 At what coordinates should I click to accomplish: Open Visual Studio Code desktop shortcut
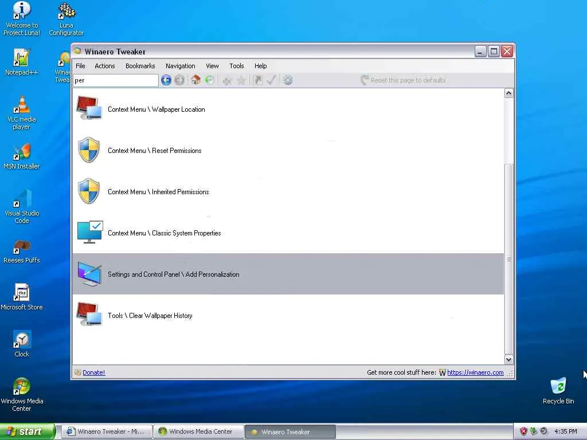(21, 207)
